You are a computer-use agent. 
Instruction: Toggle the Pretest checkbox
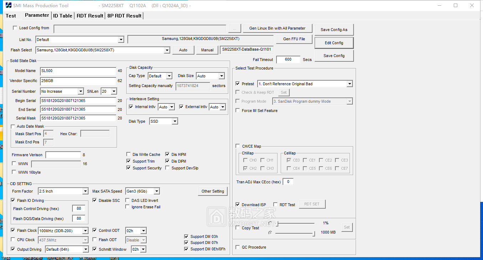[238, 84]
